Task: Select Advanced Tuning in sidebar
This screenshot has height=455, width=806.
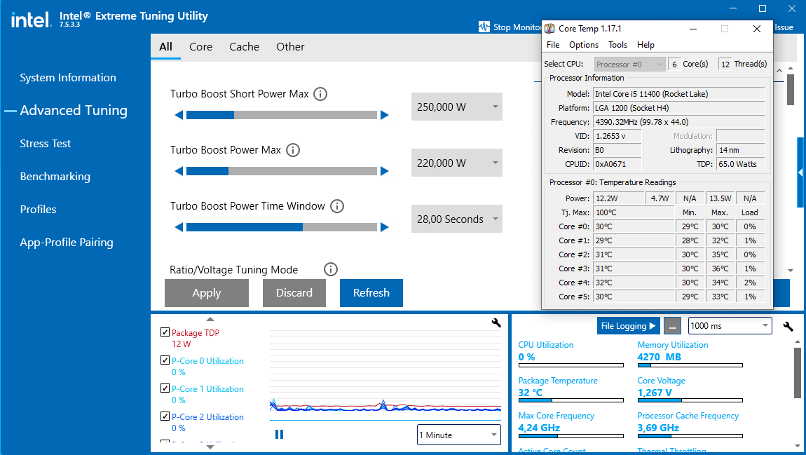Action: (74, 111)
